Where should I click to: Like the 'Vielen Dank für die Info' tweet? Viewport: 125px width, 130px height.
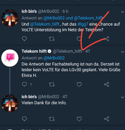(x=79, y=119)
